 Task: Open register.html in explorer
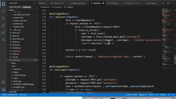pos(19,27)
